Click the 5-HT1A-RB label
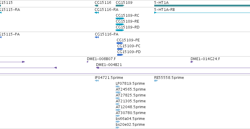Screen dimensions: 250x129 (165, 10)
